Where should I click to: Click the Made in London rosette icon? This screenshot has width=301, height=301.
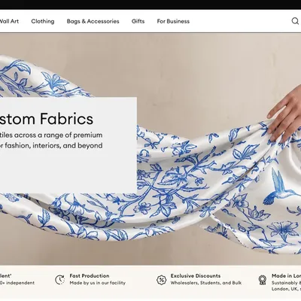click(x=263, y=280)
